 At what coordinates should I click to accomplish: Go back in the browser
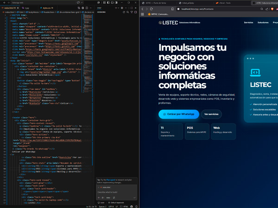pyautogui.click(x=143, y=9)
